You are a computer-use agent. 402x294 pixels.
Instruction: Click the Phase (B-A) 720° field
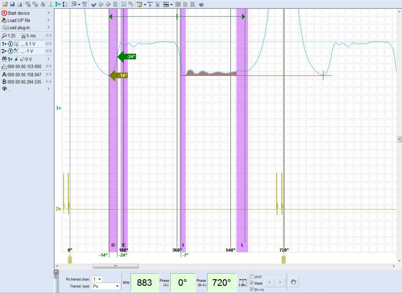(x=221, y=283)
